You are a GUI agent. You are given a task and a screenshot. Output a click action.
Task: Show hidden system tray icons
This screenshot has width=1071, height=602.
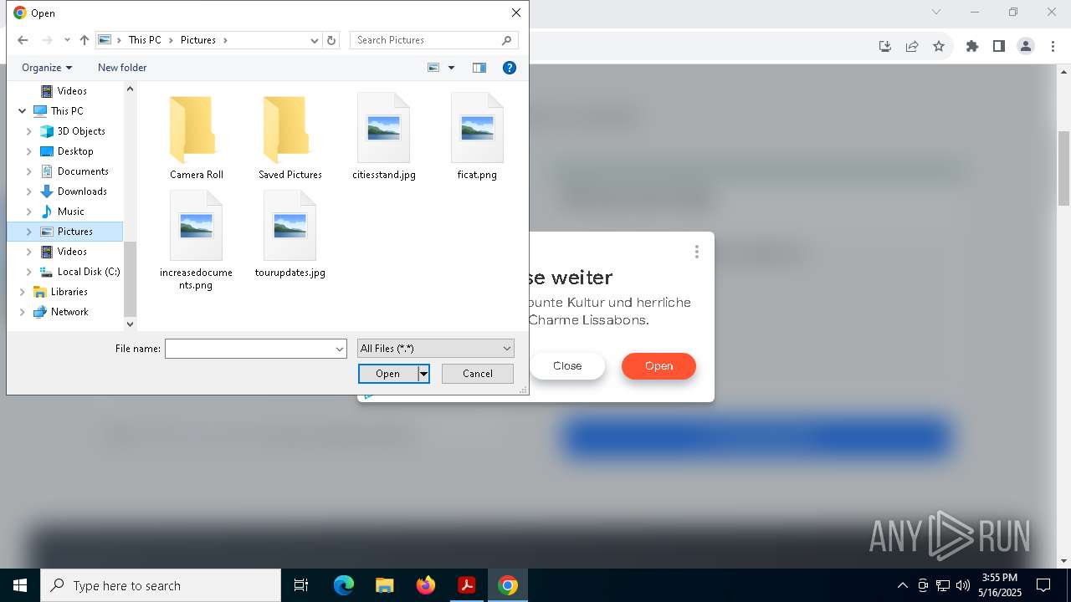(x=902, y=585)
